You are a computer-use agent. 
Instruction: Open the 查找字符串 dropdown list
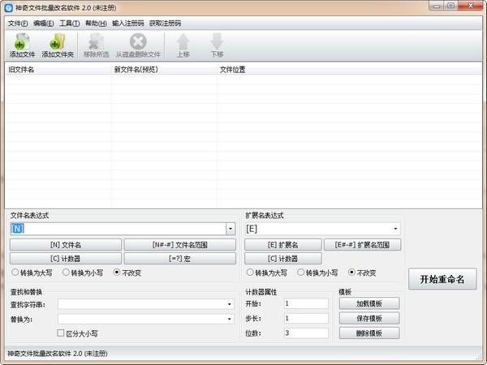point(231,304)
